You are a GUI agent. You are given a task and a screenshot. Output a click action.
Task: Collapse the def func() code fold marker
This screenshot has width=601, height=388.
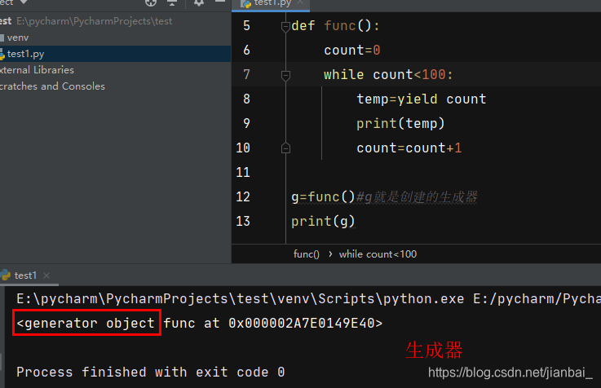pyautogui.click(x=285, y=27)
